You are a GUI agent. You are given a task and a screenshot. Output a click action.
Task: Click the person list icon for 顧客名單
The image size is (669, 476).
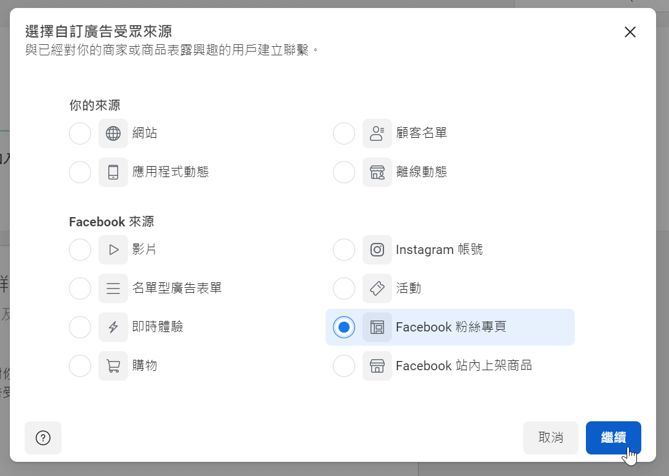click(x=377, y=133)
